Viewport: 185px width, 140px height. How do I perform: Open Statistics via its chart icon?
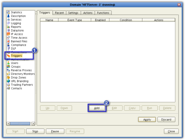[8, 12]
